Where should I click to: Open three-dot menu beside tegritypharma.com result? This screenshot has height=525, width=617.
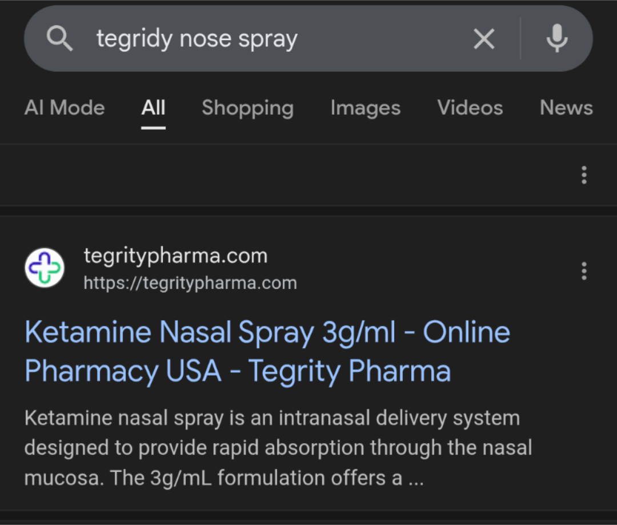(583, 271)
